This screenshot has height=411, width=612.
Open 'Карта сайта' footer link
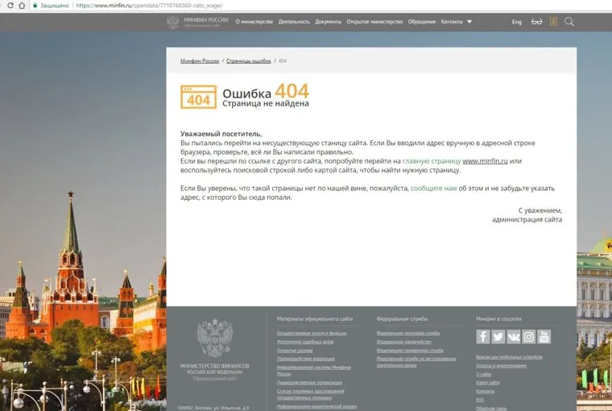[488, 383]
